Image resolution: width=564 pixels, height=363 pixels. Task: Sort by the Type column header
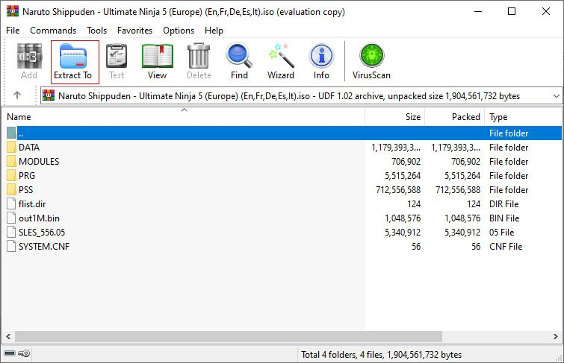pyautogui.click(x=524, y=117)
